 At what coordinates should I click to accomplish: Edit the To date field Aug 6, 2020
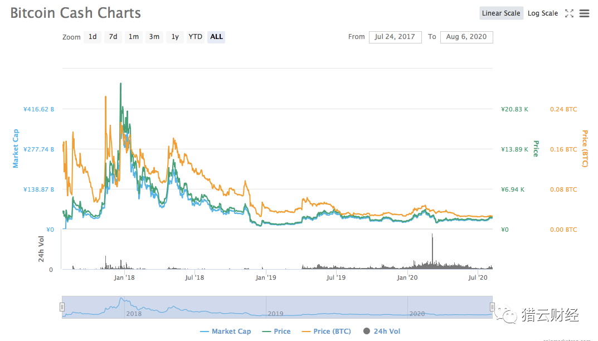(x=466, y=37)
